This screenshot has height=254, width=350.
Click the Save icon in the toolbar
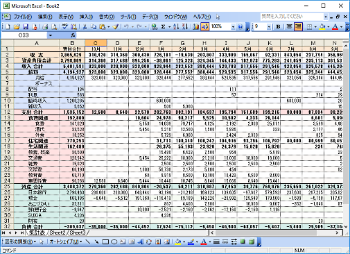pos(26,27)
